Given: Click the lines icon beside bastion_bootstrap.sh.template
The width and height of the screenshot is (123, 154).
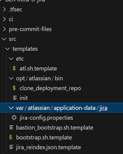Looking at the screenshot, I should (11, 127).
